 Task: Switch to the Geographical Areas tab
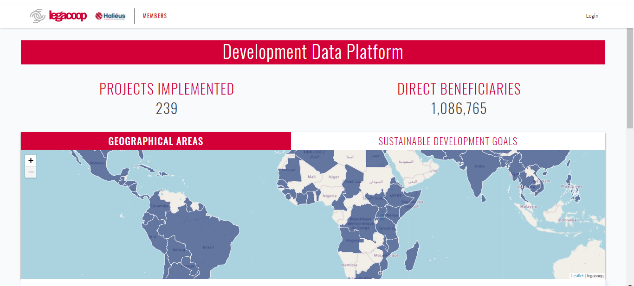click(156, 141)
